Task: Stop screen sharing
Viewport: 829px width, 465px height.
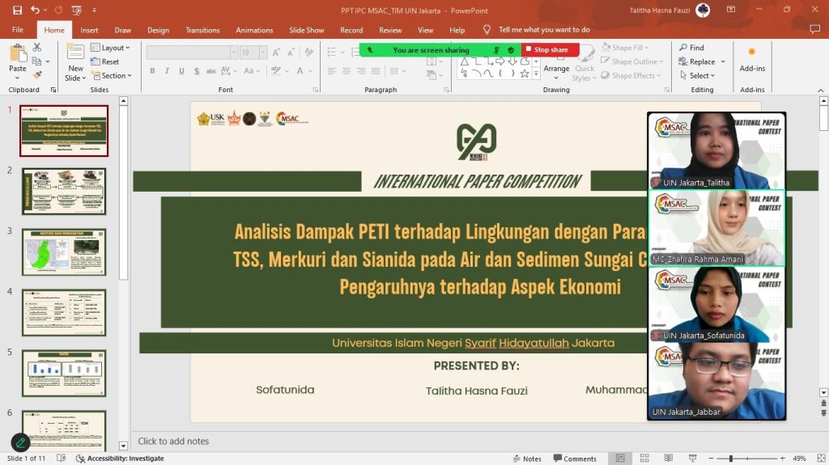Action: point(551,49)
